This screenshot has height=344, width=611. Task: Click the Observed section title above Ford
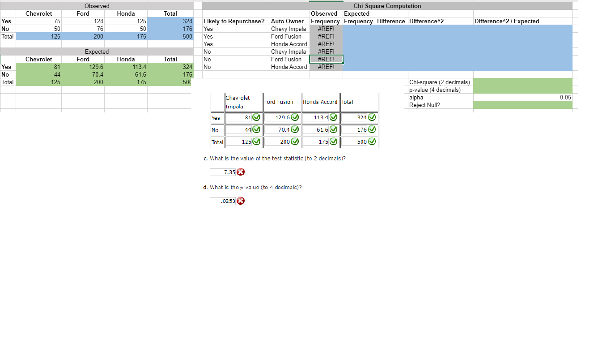pyautogui.click(x=97, y=6)
